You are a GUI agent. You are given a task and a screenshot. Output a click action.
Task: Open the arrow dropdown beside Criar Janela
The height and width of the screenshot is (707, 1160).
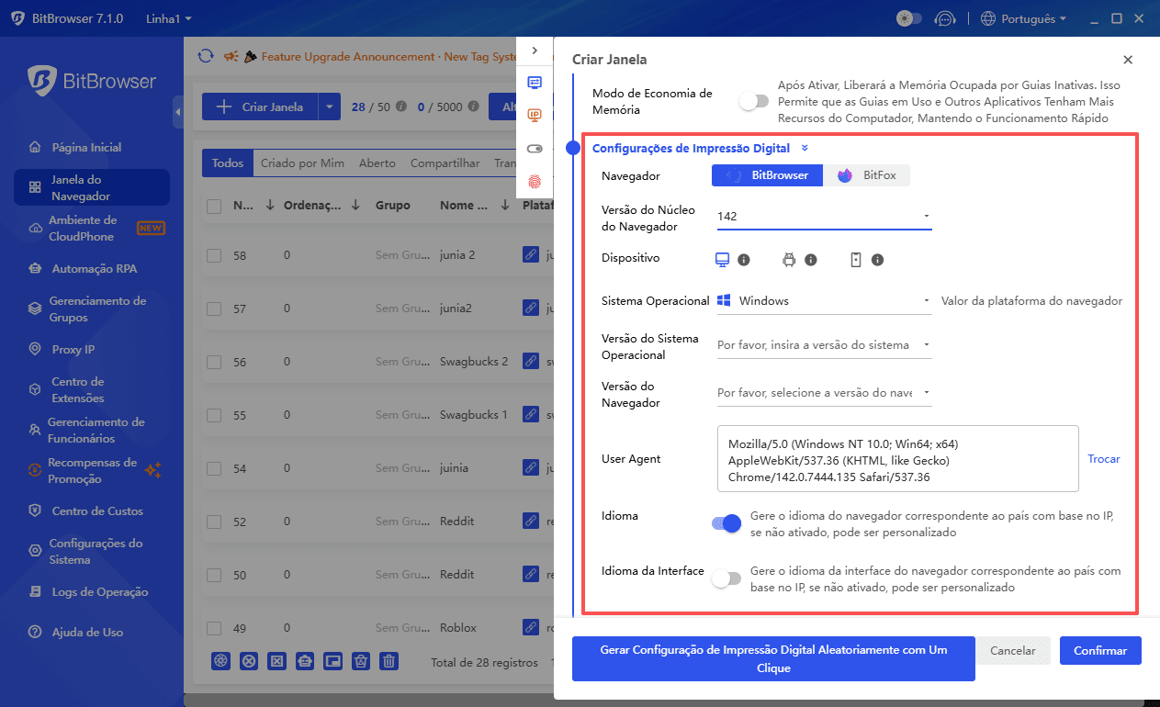[x=330, y=107]
